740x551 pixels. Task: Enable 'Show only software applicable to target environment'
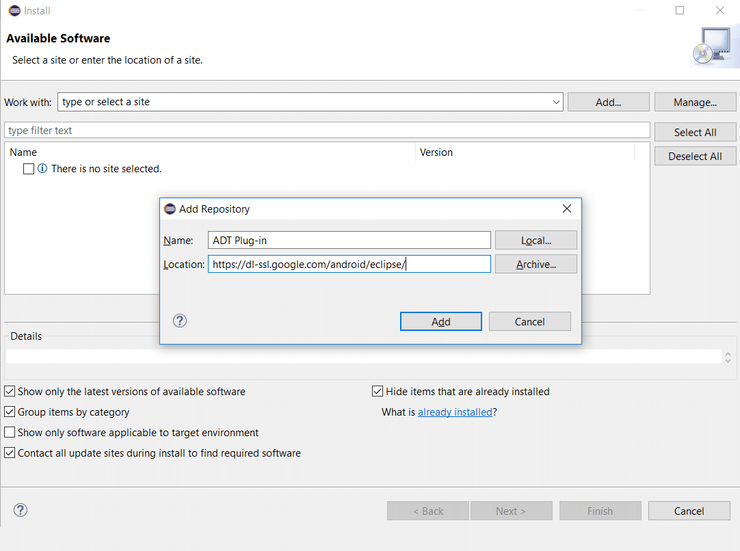click(10, 433)
